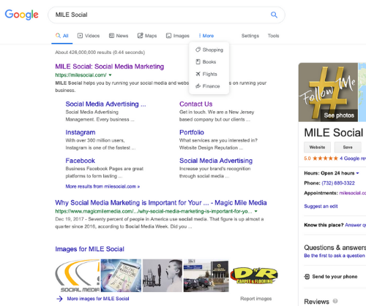Open the shouting boy microphone thumbnail
This screenshot has width=366, height=306.
click(163, 275)
